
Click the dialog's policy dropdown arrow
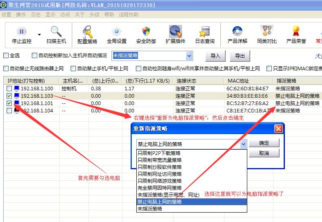coord(244,144)
